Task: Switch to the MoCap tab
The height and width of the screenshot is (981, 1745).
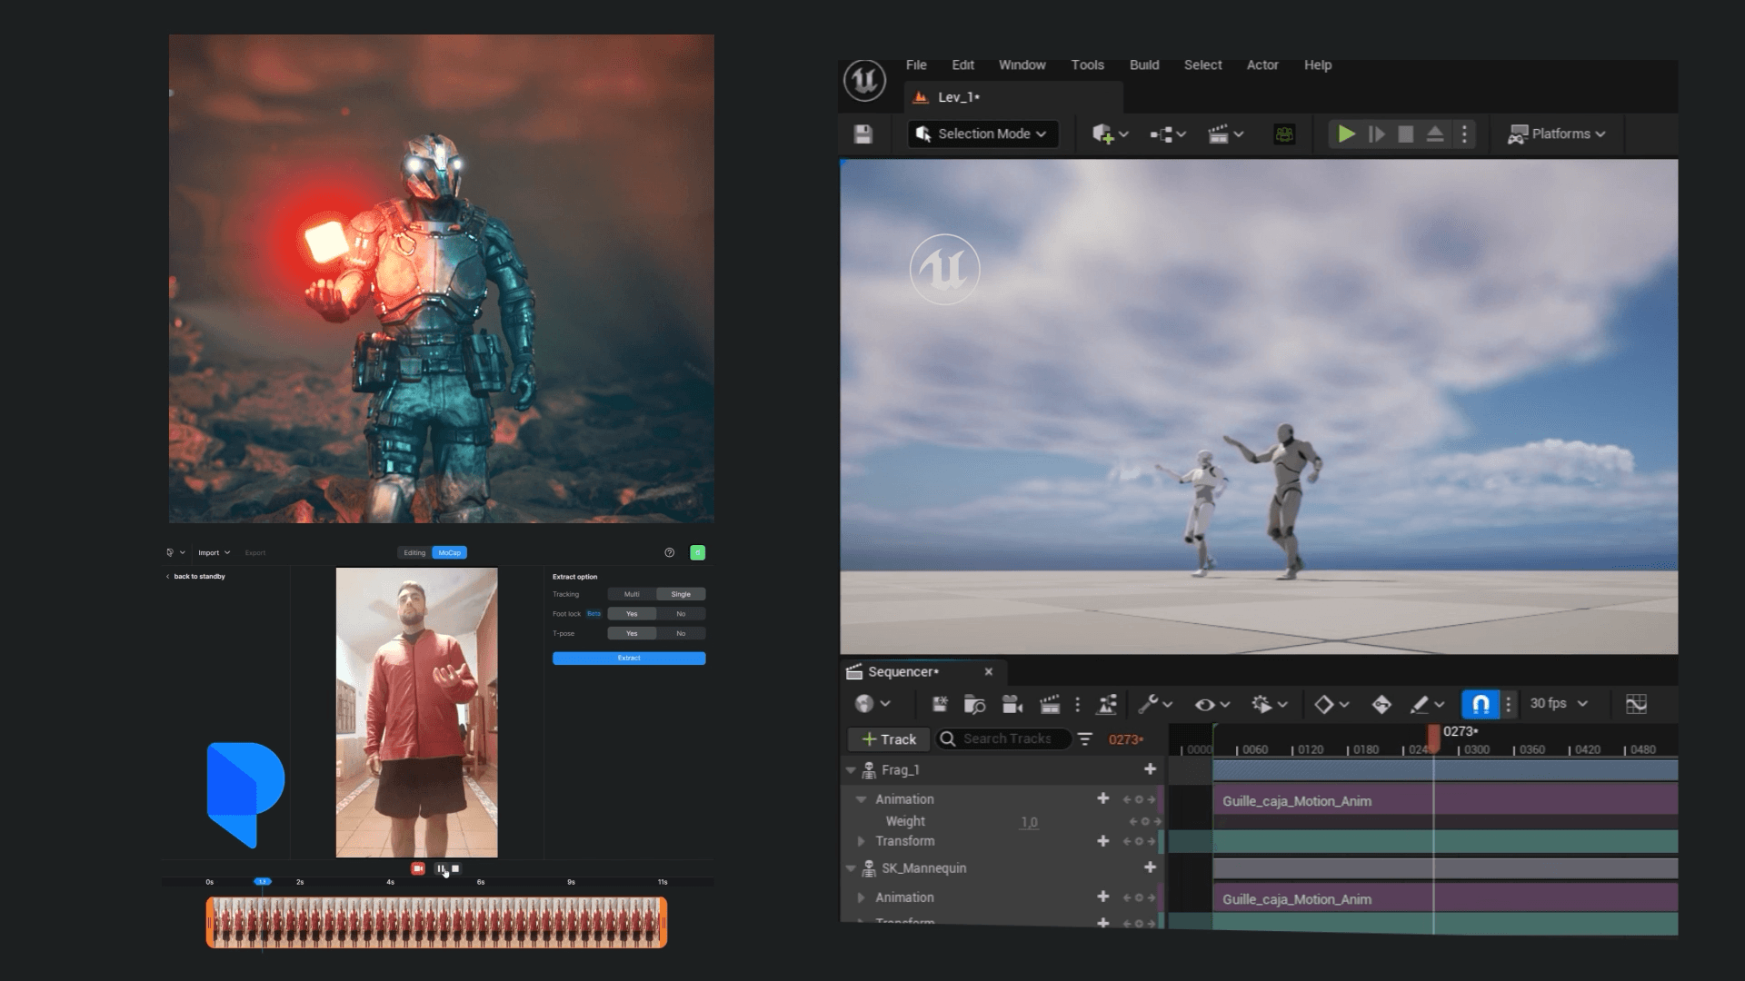Action: point(450,552)
